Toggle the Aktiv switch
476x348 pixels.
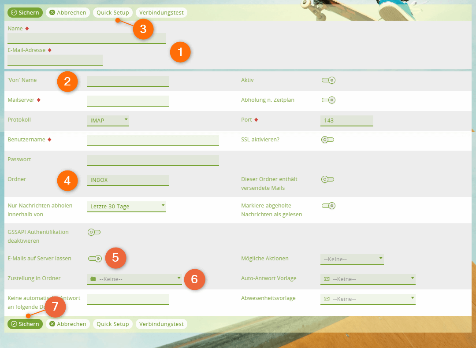point(328,80)
